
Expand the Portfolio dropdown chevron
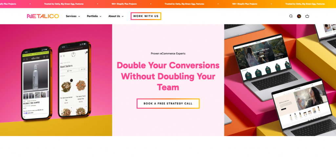[x=100, y=16]
